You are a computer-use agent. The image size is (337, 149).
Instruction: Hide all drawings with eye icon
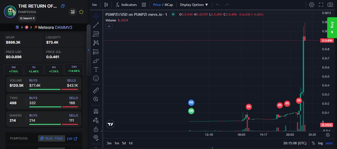click(x=96, y=137)
